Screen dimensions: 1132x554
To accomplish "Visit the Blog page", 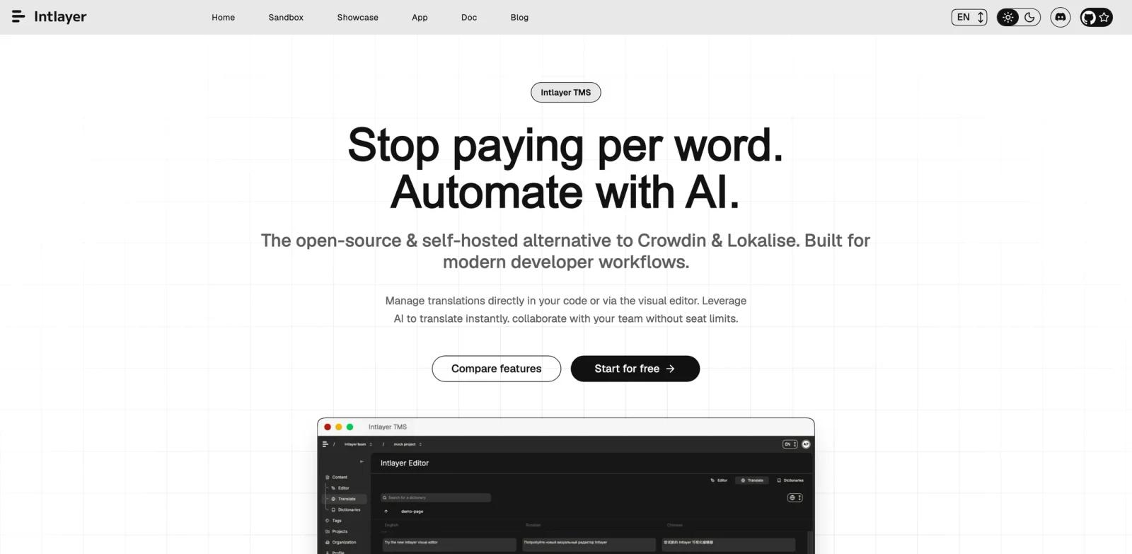I will pos(519,17).
